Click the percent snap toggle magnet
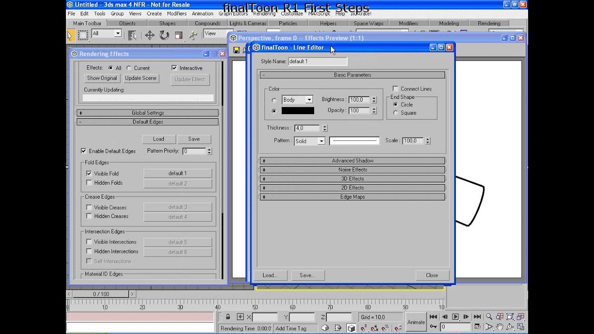 [385, 328]
